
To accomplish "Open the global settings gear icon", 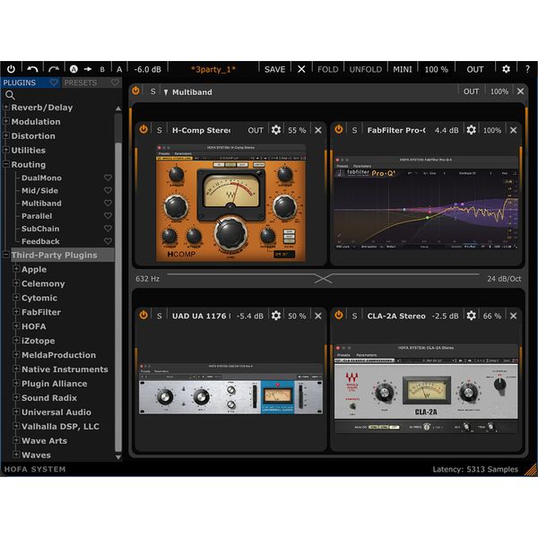I will click(506, 69).
